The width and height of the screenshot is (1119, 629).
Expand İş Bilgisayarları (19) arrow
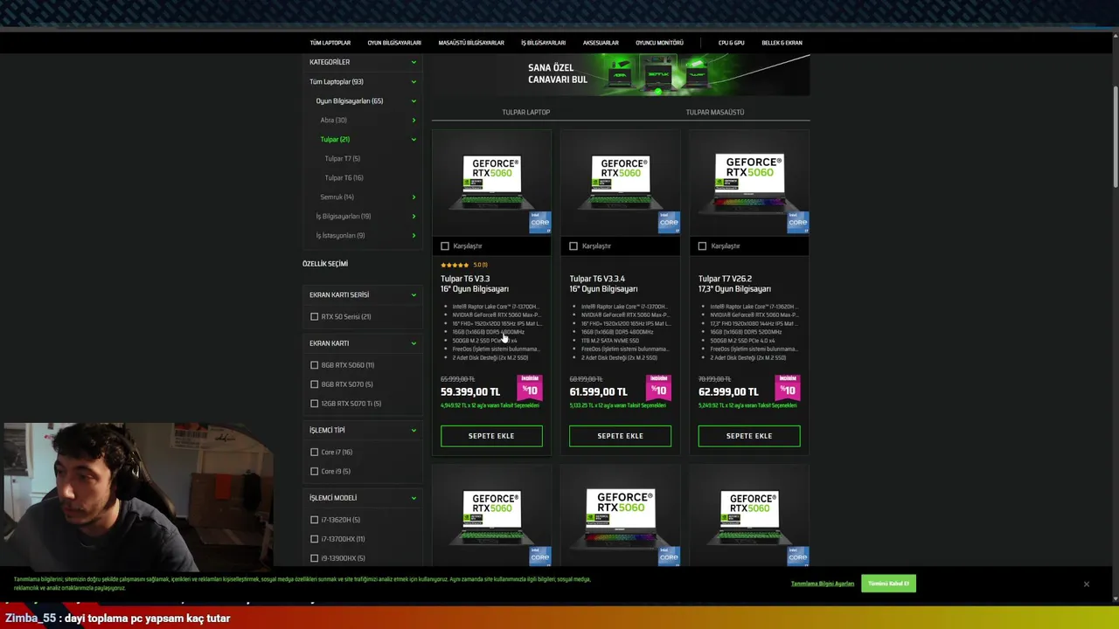point(414,216)
